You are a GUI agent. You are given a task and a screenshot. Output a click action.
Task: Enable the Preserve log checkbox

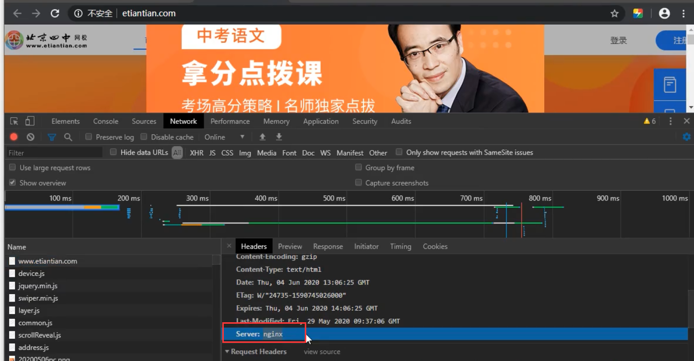coord(89,137)
